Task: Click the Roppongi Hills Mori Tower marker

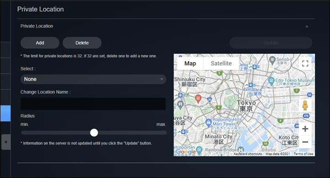Action: pos(208,122)
